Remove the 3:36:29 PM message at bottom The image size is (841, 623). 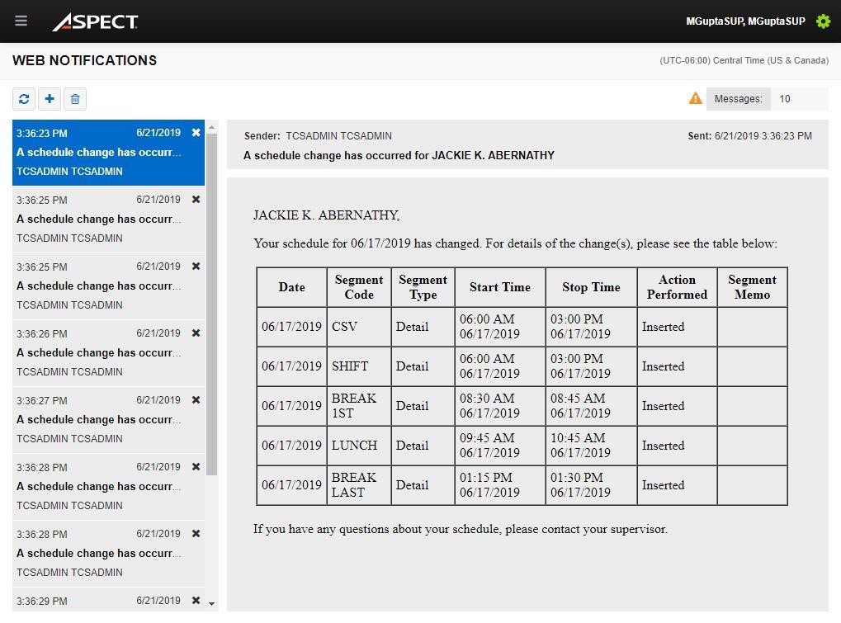[195, 600]
